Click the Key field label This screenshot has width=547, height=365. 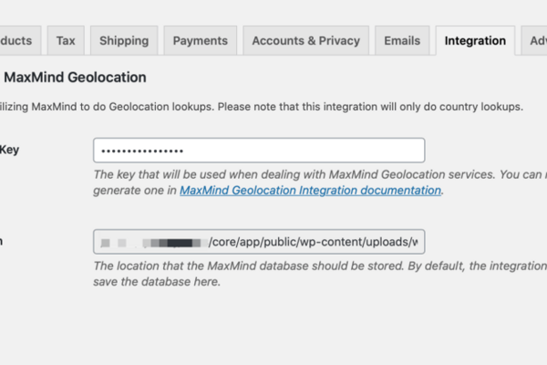[x=9, y=150]
